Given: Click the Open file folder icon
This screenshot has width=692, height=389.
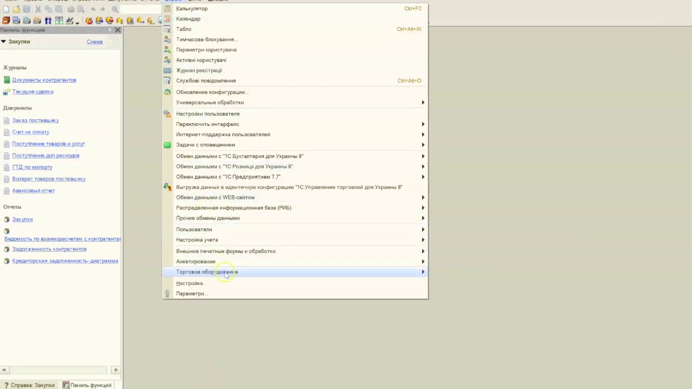Looking at the screenshot, I should coord(16,9).
